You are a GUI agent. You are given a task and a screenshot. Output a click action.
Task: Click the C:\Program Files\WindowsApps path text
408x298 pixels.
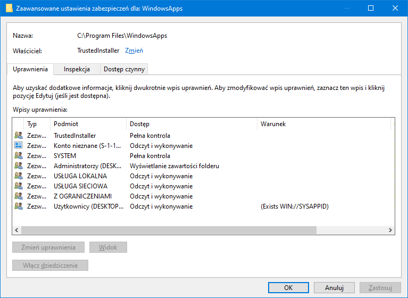click(122, 36)
